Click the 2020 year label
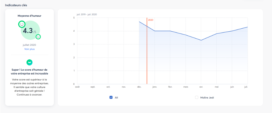 [x=151, y=20]
